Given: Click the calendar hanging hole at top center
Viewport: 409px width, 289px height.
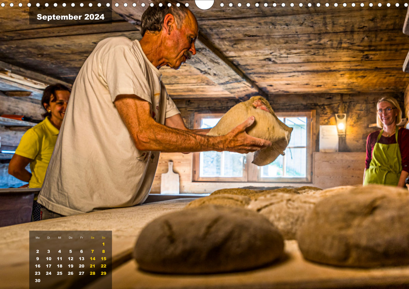Looking at the screenshot, I should (204, 3).
